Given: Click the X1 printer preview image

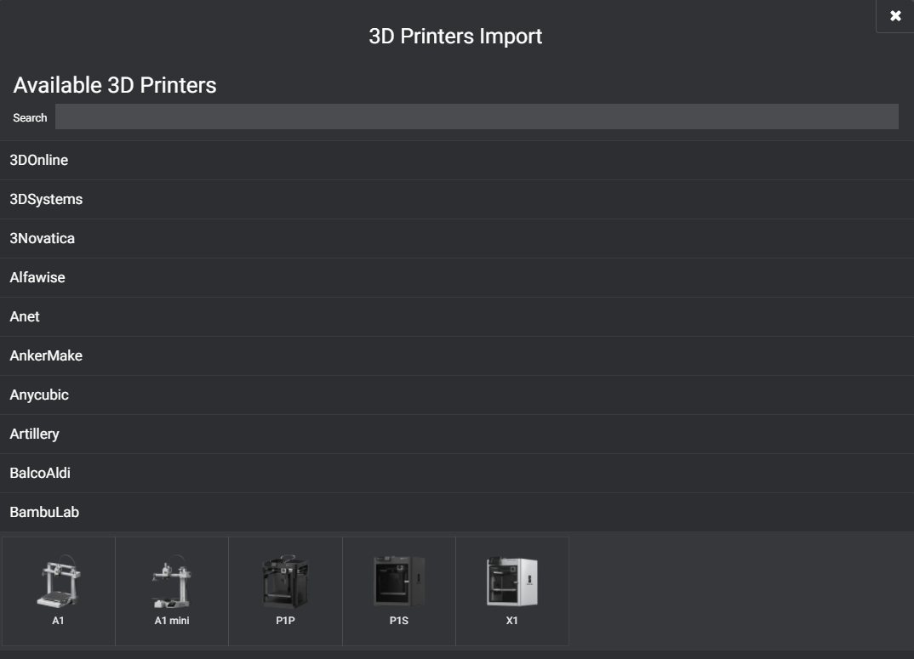Looking at the screenshot, I should (512, 578).
